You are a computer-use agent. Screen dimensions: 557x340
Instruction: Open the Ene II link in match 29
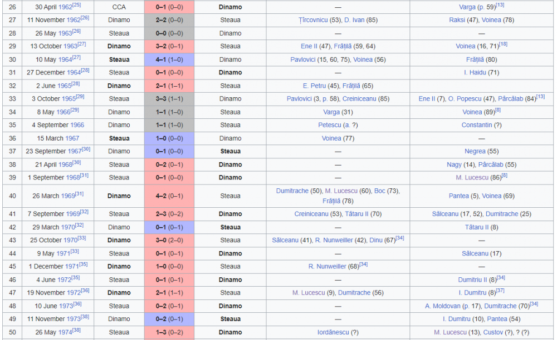(309, 46)
